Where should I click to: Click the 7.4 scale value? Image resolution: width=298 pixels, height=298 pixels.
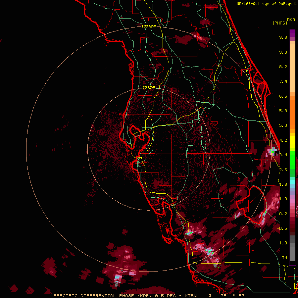point(283,81)
